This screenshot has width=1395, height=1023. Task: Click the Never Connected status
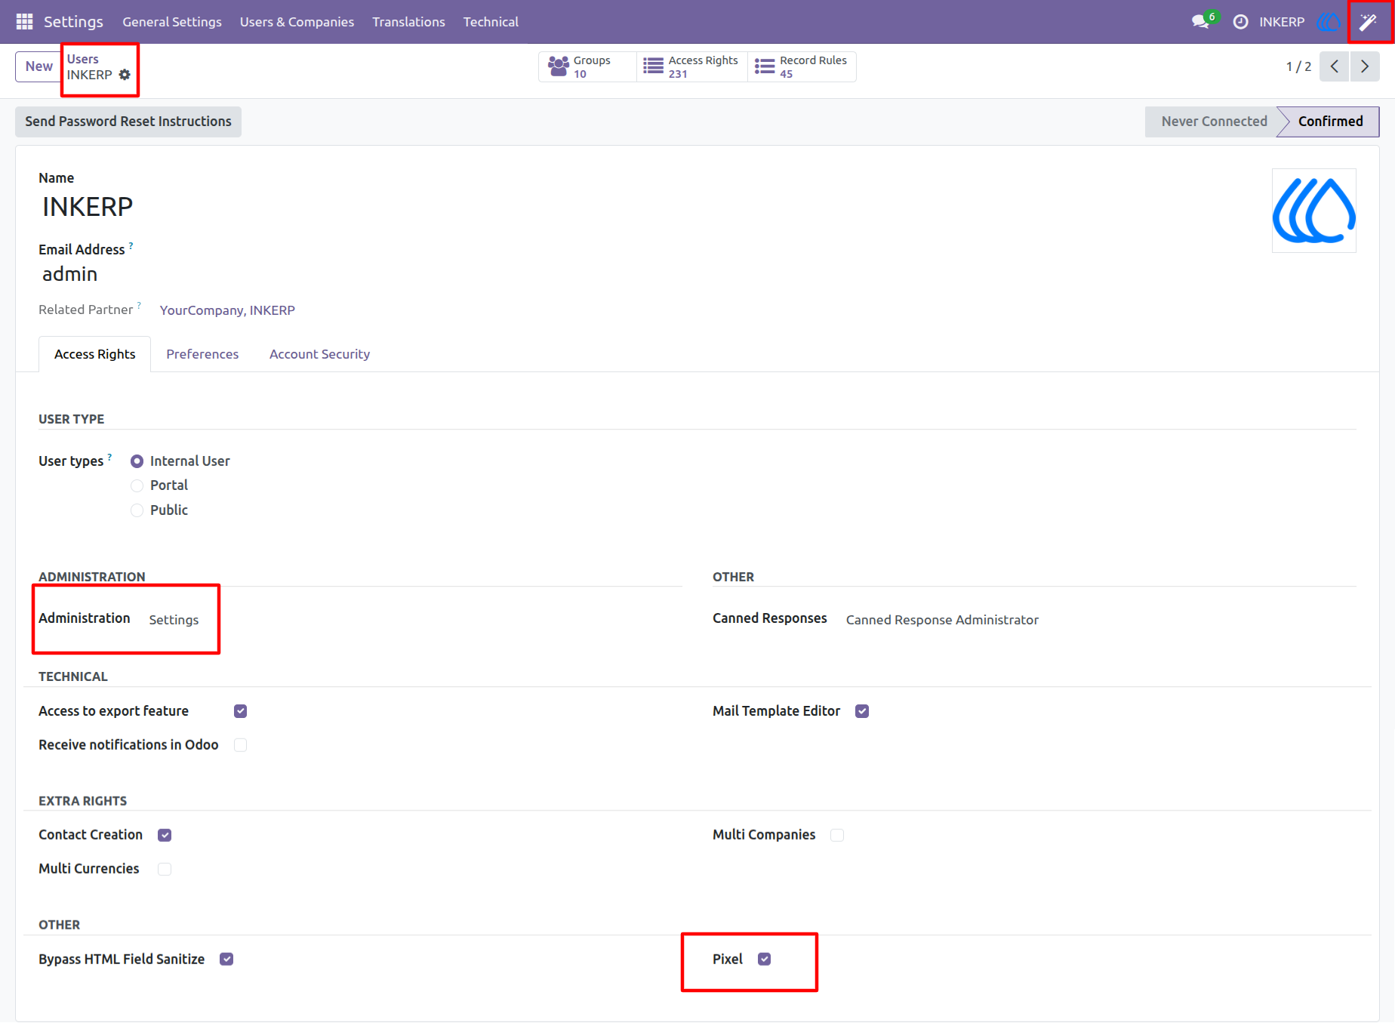coord(1214,122)
